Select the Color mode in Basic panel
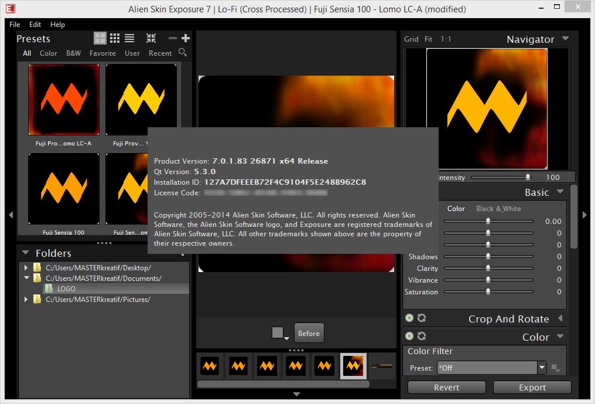 pos(456,209)
